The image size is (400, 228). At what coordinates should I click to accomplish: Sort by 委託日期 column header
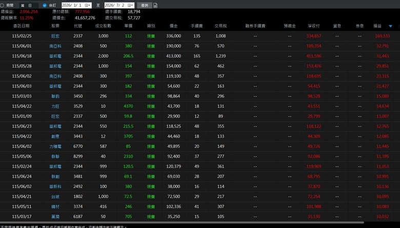[22, 26]
